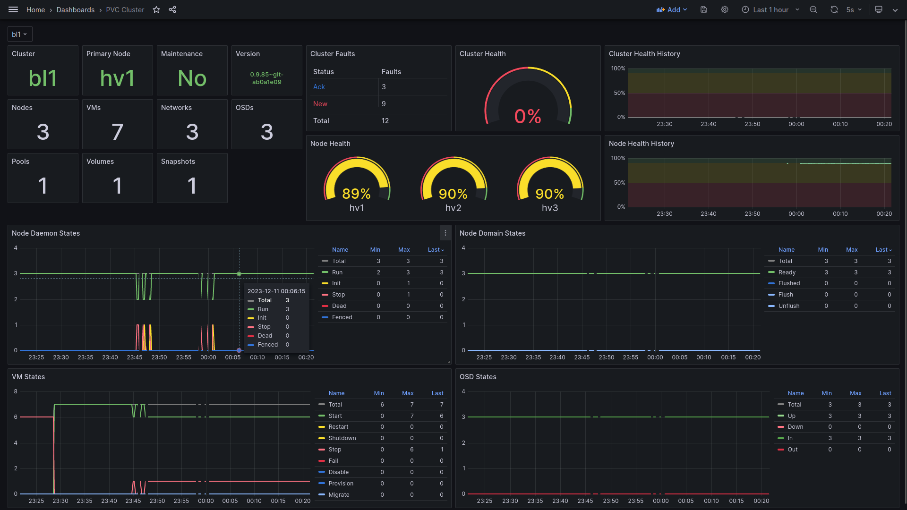Image resolution: width=907 pixels, height=510 pixels.
Task: Enable TV kiosk display mode
Action: 878,9
